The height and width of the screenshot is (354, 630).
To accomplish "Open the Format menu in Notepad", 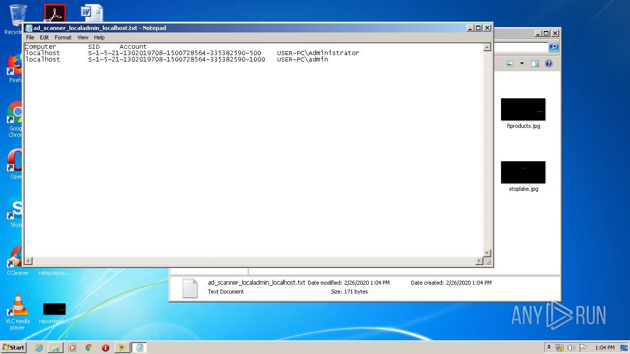I will click(63, 37).
